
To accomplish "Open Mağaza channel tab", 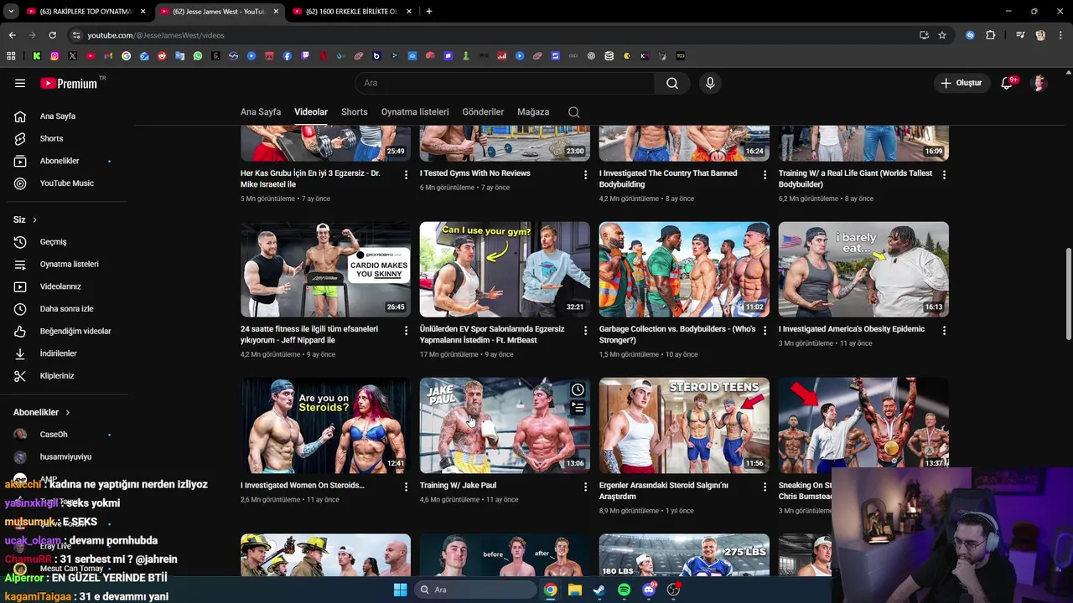I will tap(533, 112).
